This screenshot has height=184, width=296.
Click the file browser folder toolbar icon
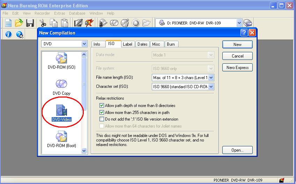coord(146,23)
